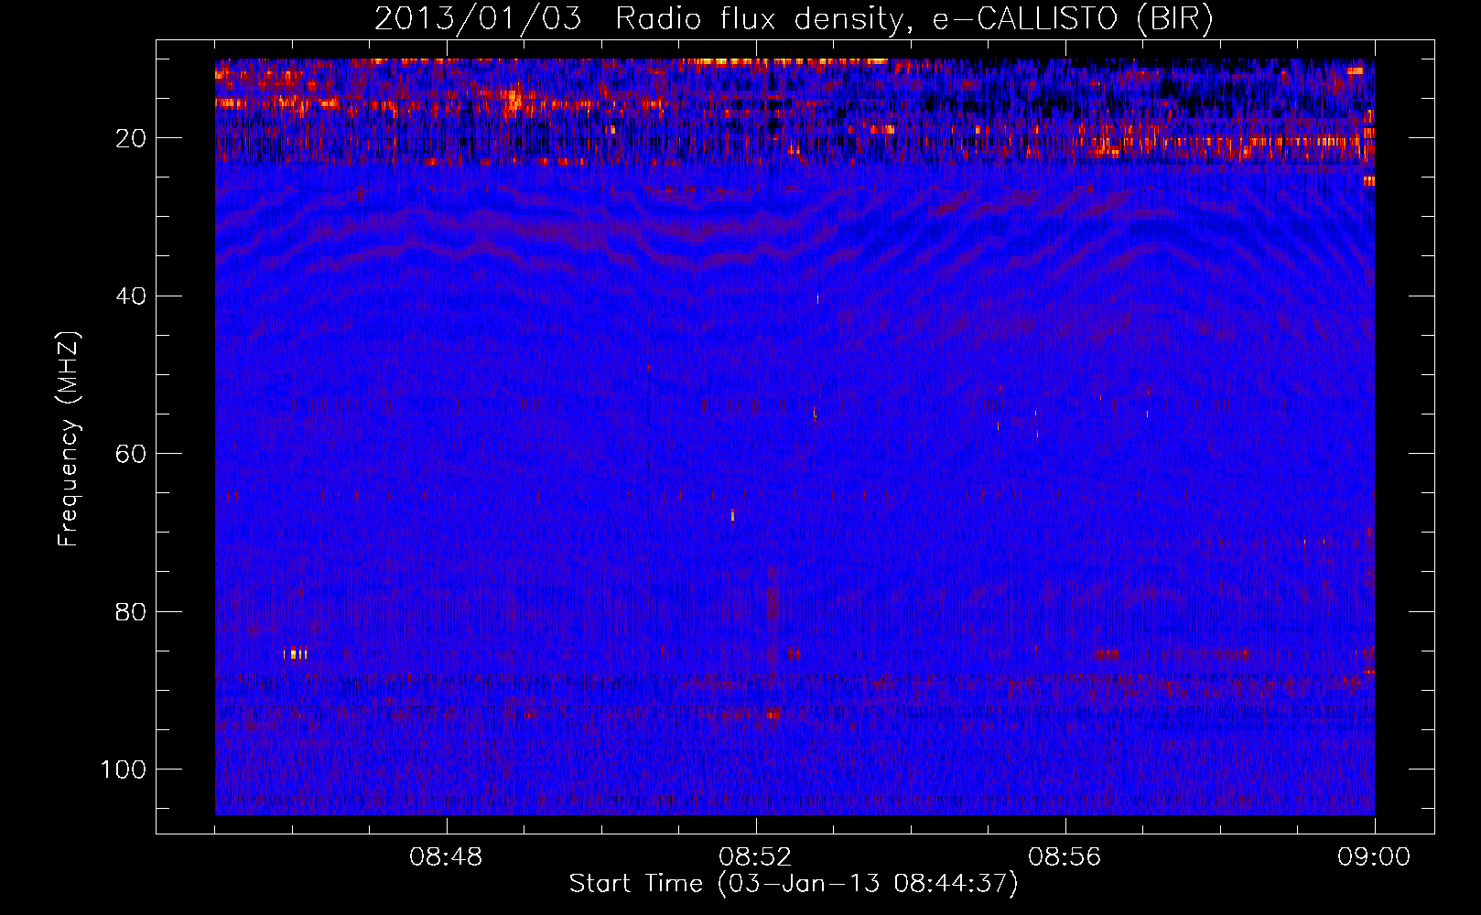Click the 'Start Time (03-Jan-13 08:44:37)' label
The image size is (1481, 915).
pyautogui.click(x=794, y=884)
